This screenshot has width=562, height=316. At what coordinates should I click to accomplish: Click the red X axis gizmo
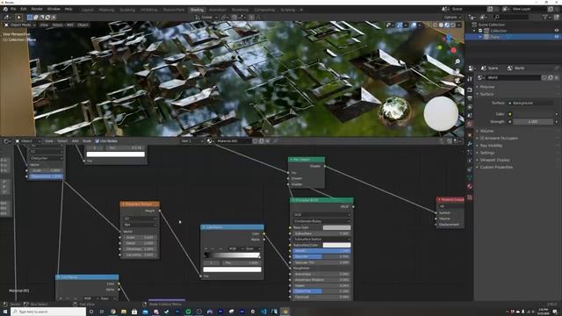pos(453,51)
